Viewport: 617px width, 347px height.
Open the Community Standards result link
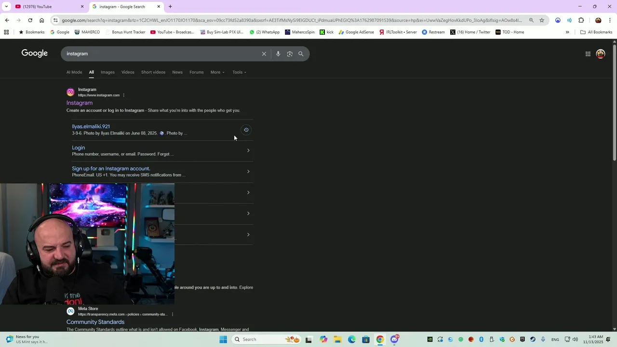pos(95,322)
